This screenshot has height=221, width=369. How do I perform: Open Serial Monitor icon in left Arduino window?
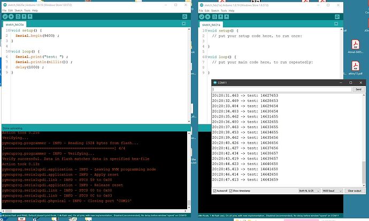click(x=184, y=17)
